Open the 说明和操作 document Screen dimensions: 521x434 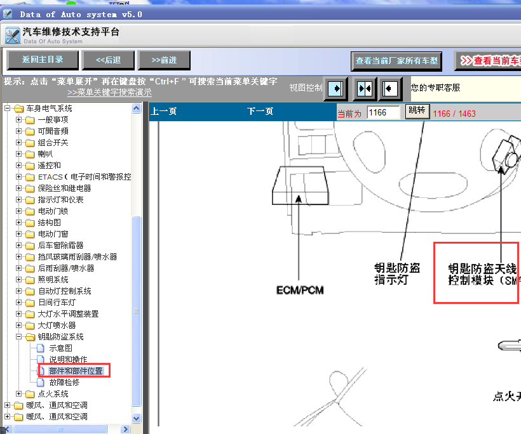(x=68, y=359)
